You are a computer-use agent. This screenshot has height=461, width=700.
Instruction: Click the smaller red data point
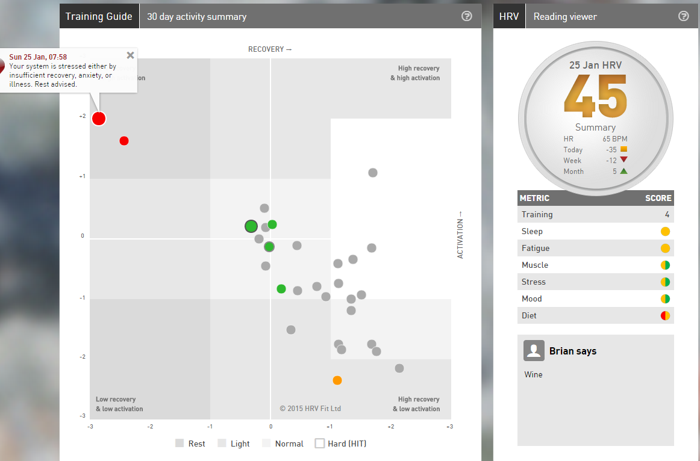click(x=124, y=141)
